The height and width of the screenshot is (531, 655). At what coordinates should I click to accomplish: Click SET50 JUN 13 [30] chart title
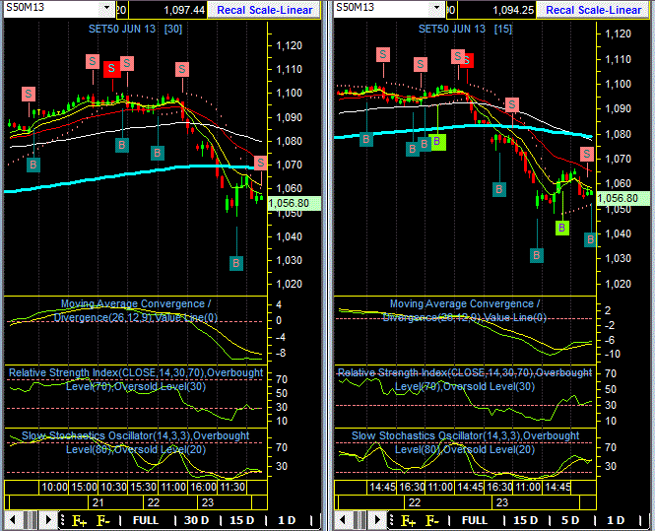135,29
